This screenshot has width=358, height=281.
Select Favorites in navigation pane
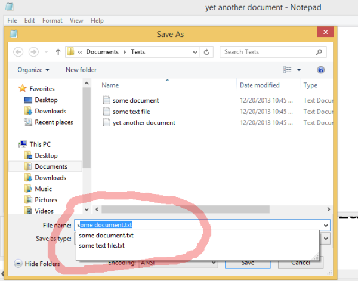click(42, 88)
